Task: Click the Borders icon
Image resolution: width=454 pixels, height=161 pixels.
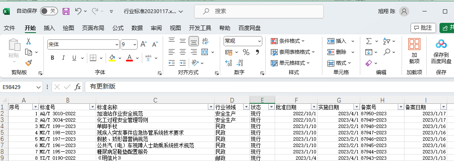Action: [93, 58]
